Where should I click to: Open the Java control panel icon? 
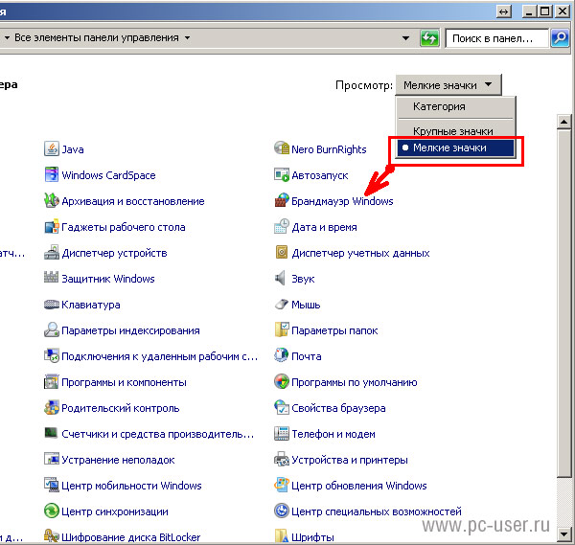pos(52,149)
